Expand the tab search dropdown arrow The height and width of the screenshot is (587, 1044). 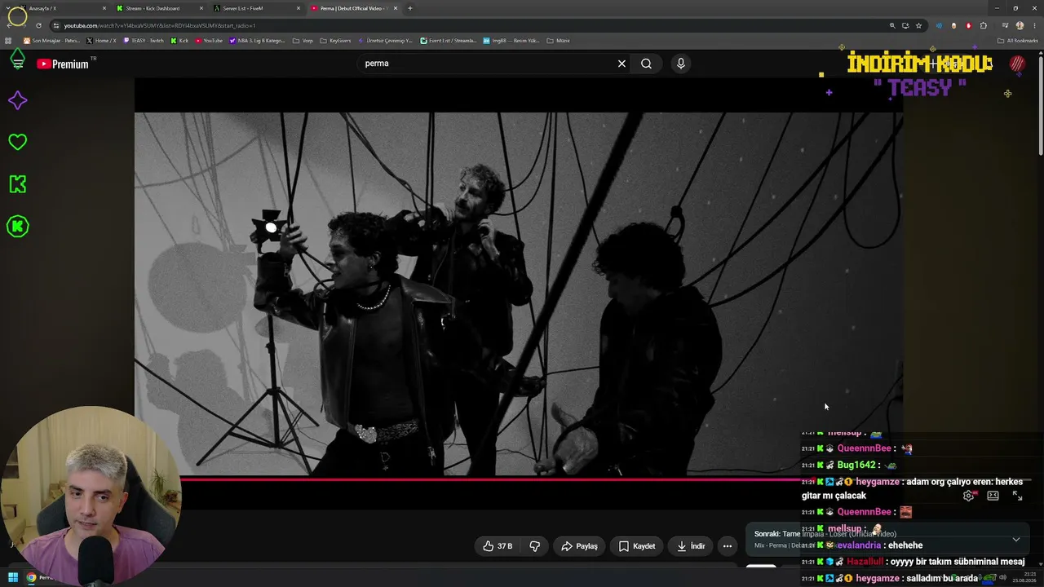(x=9, y=8)
